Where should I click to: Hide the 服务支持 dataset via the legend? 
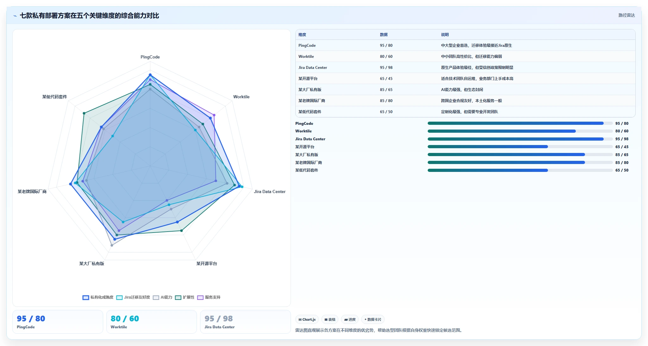209,297
